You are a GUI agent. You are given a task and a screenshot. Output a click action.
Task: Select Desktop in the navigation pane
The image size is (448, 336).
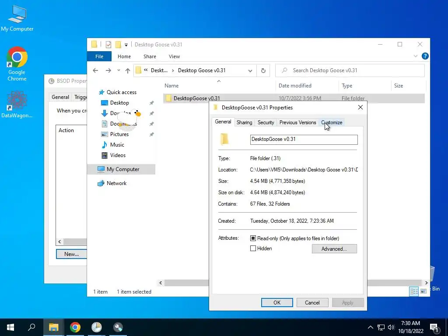(x=119, y=103)
